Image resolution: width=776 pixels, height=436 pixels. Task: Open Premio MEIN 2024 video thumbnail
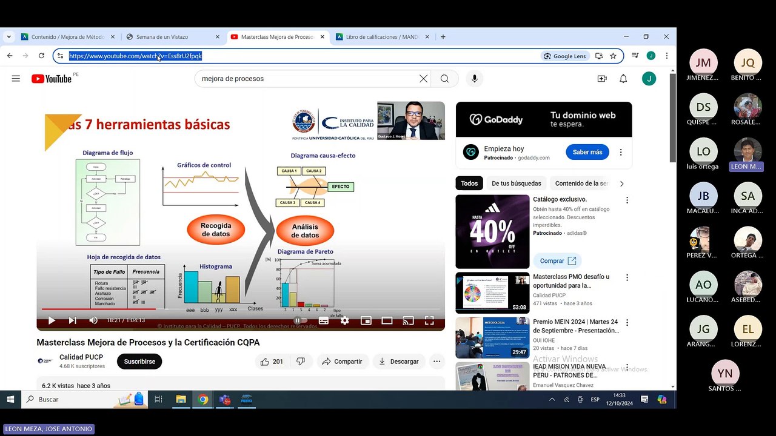click(492, 338)
